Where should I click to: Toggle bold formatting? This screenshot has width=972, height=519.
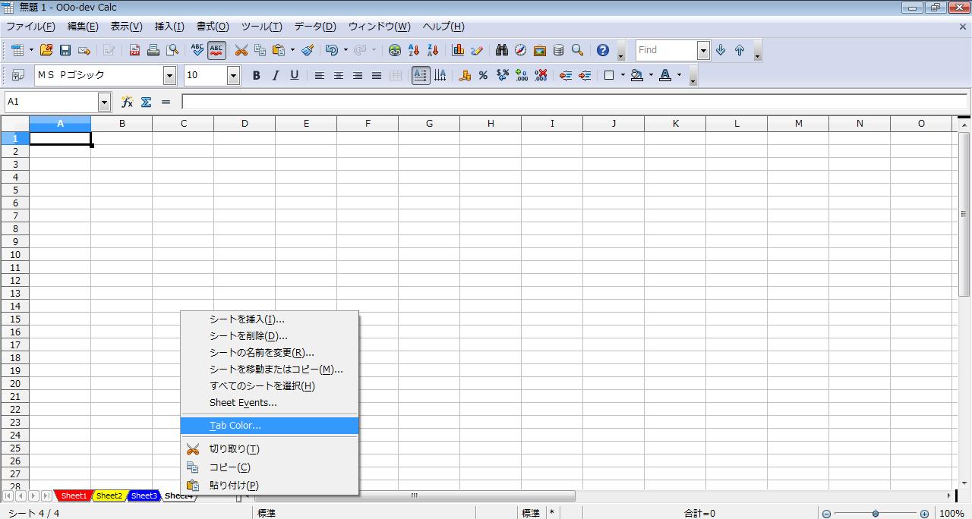[256, 75]
